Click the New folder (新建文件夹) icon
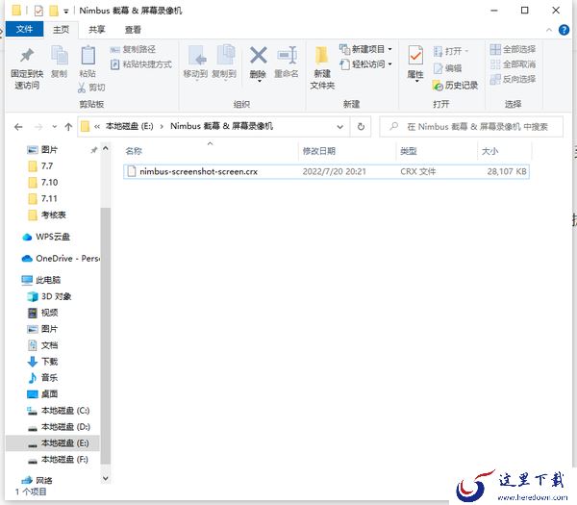577x505 pixels. [321, 56]
